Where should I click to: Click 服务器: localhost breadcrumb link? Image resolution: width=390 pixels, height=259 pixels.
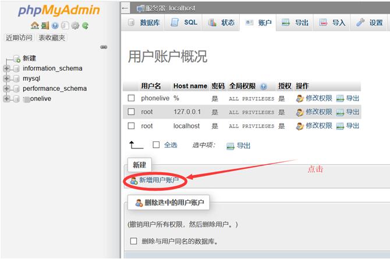(170, 9)
